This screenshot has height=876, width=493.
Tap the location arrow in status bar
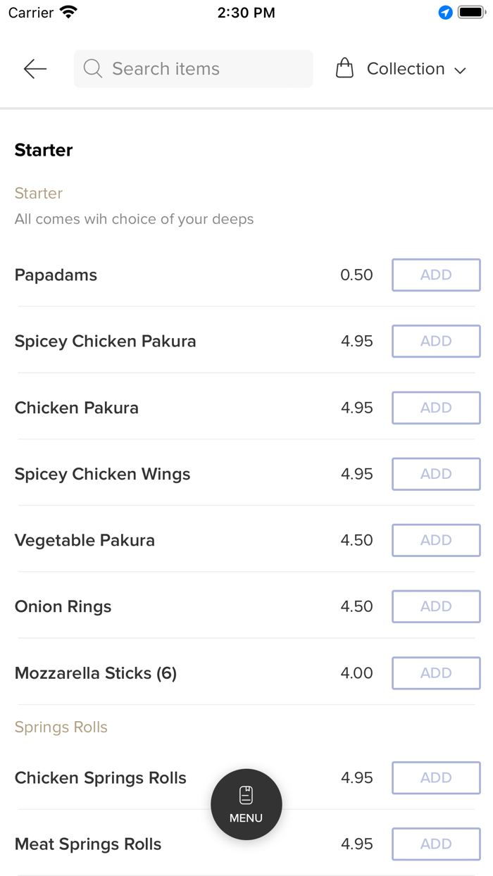(444, 12)
